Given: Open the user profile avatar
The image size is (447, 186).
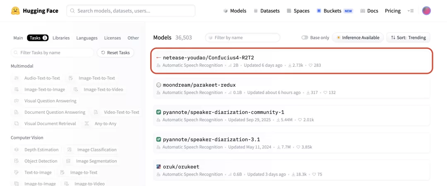Looking at the screenshot, I should 426,11.
